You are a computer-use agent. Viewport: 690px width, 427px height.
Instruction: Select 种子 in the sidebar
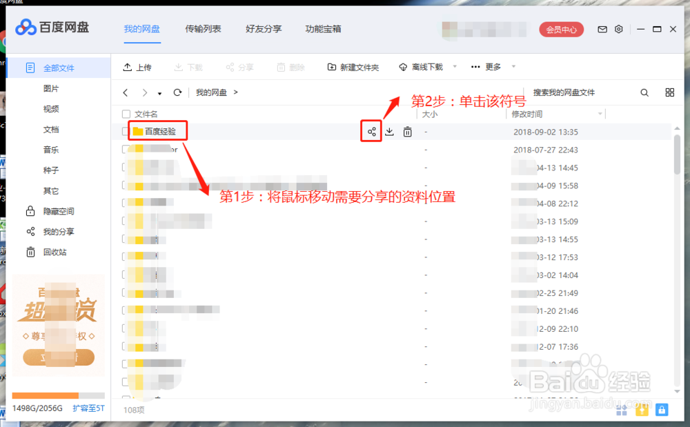coord(50,170)
